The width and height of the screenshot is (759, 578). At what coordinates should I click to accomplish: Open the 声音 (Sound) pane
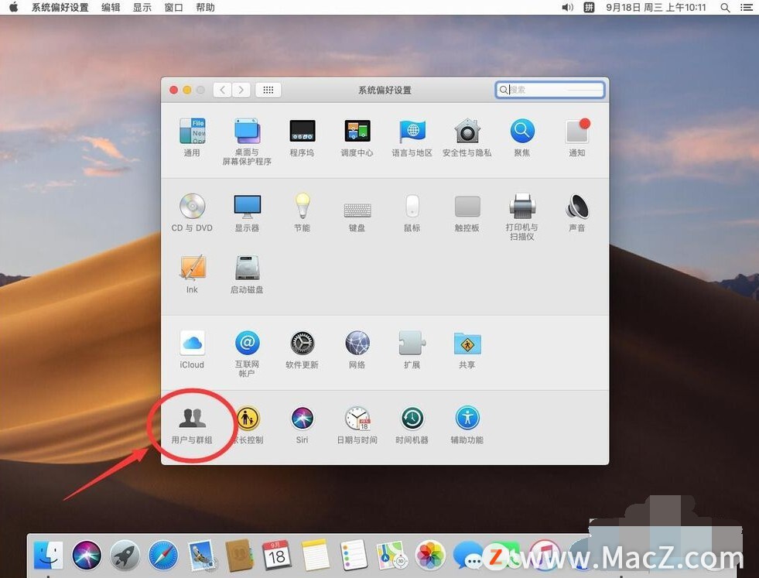click(x=577, y=213)
